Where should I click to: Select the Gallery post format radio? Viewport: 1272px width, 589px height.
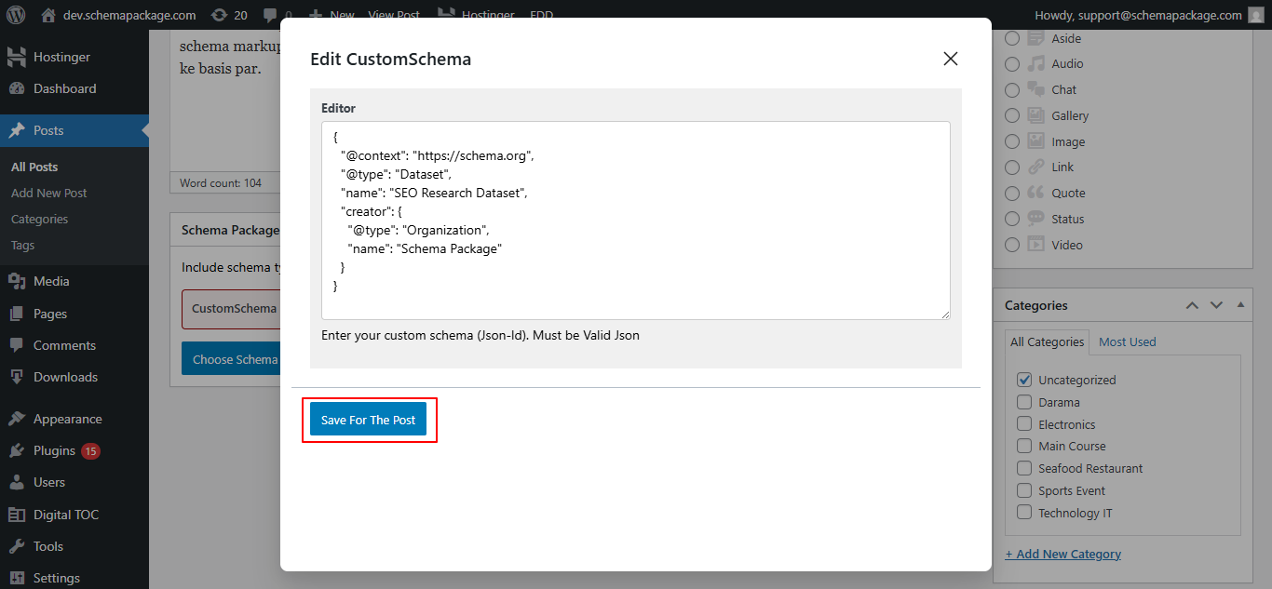click(x=1012, y=116)
